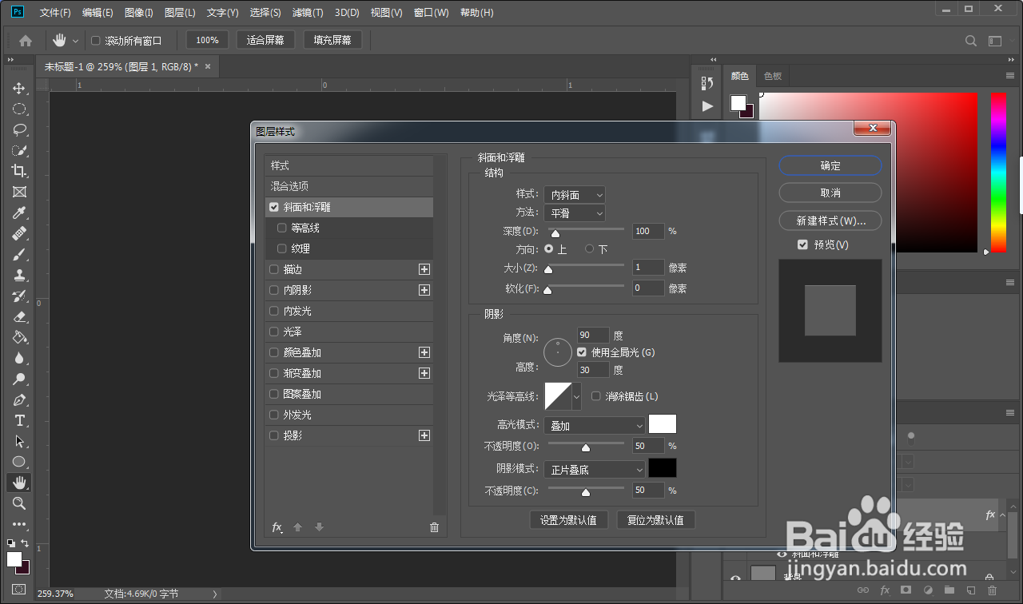Open the Hand tool preset dropdown arrow
This screenshot has height=604, width=1023.
tap(76, 41)
